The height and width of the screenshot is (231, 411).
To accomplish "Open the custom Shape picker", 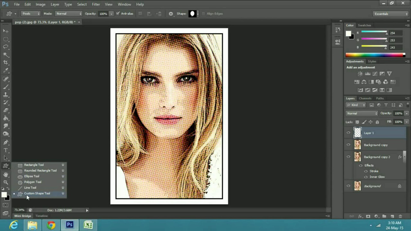I will (x=194, y=13).
